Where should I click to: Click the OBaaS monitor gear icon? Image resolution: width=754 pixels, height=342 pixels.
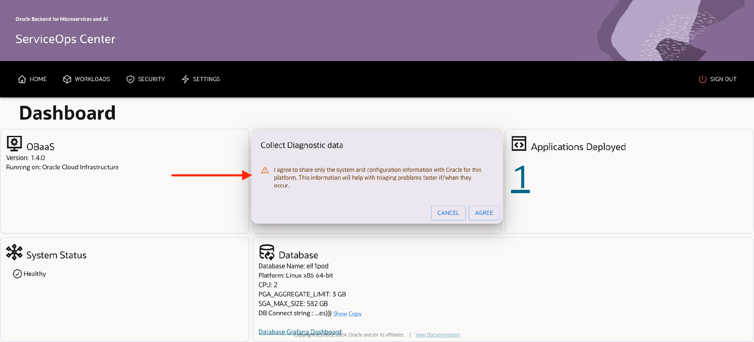click(x=14, y=143)
